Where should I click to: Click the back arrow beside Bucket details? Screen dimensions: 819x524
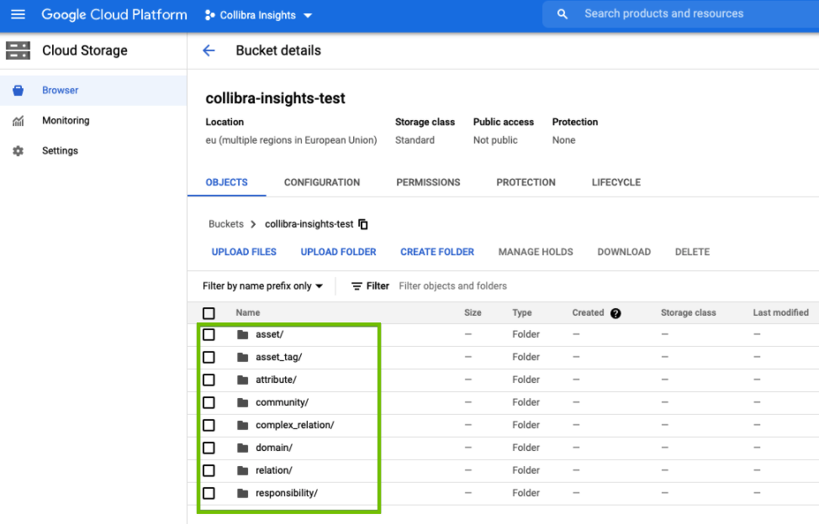point(209,50)
